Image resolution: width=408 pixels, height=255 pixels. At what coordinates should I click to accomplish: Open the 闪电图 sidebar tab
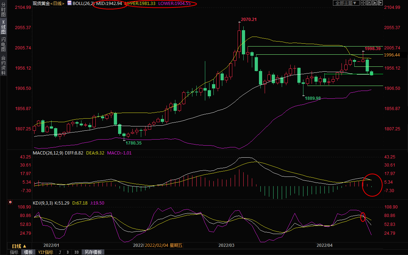(x=3, y=44)
